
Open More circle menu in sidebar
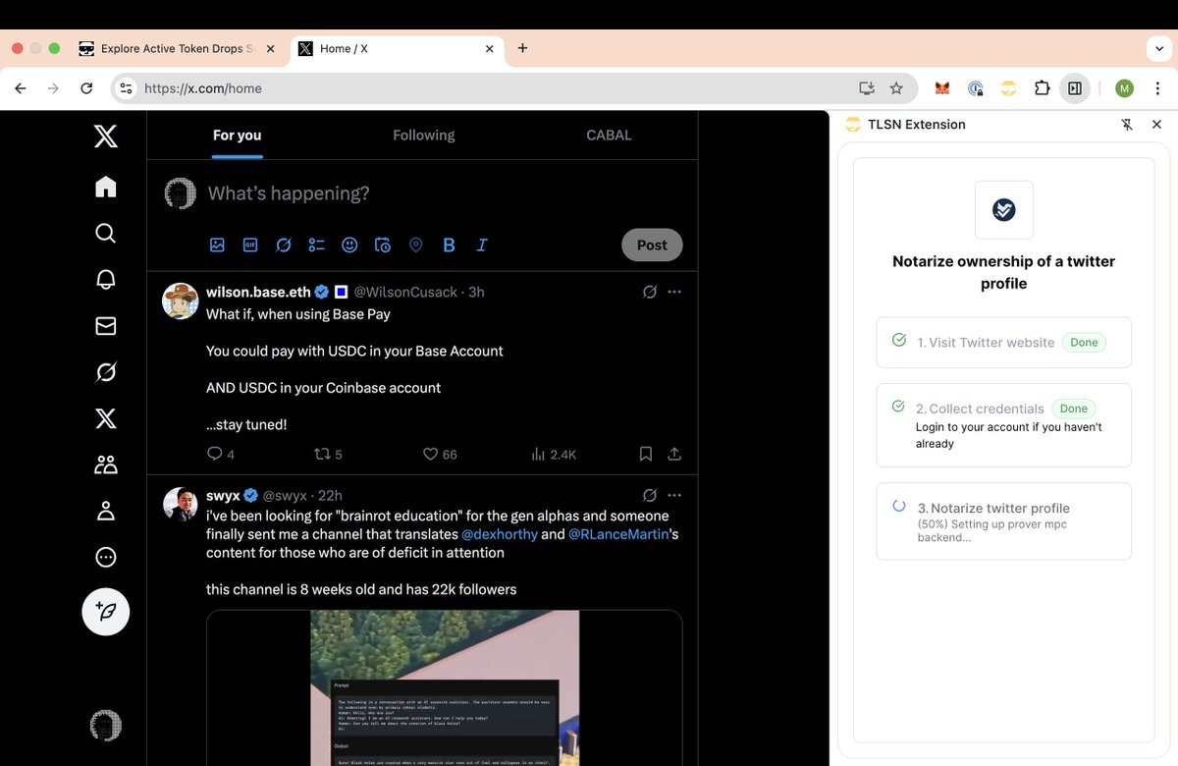(106, 557)
